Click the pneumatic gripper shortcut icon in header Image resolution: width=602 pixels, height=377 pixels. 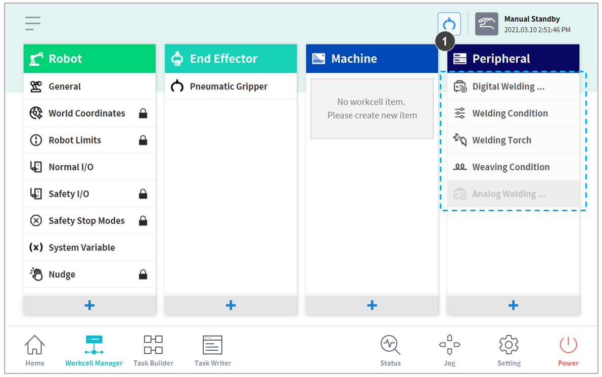(x=449, y=24)
